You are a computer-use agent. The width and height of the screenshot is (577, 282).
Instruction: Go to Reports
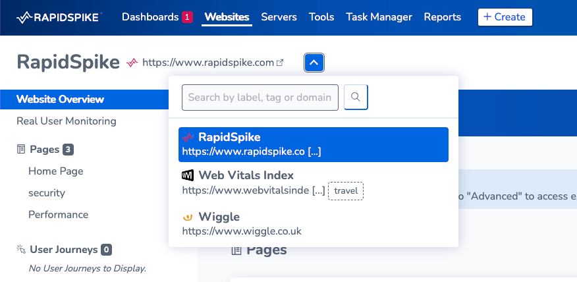tap(443, 17)
